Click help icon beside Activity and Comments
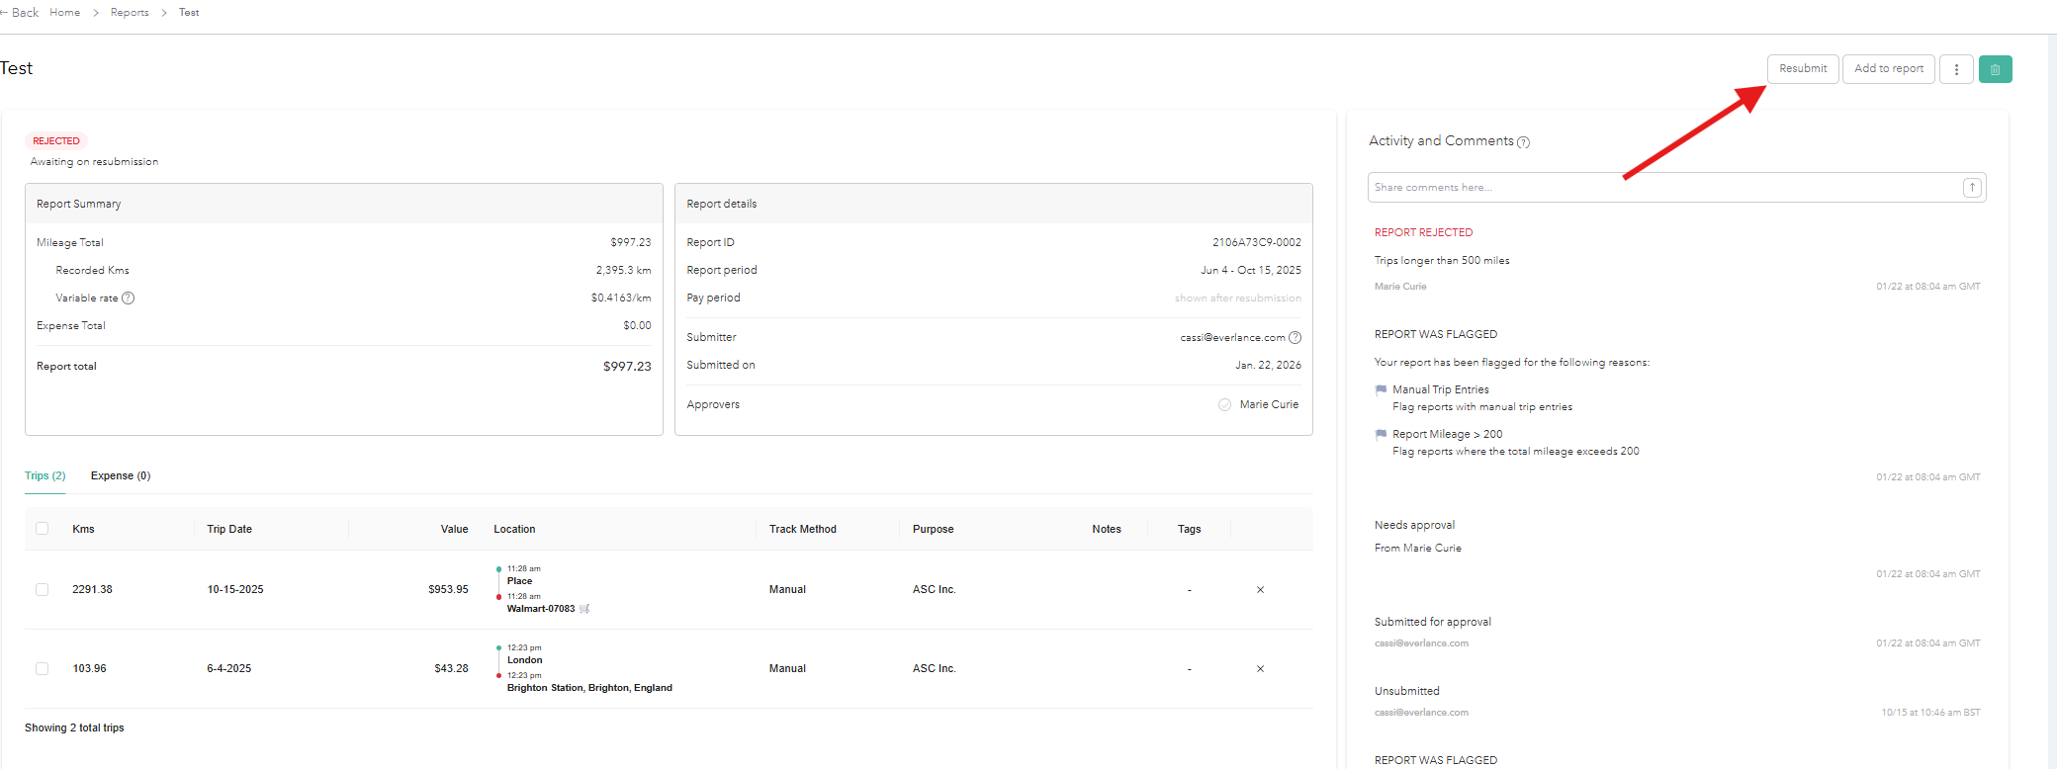The height and width of the screenshot is (769, 2057). [x=1523, y=142]
